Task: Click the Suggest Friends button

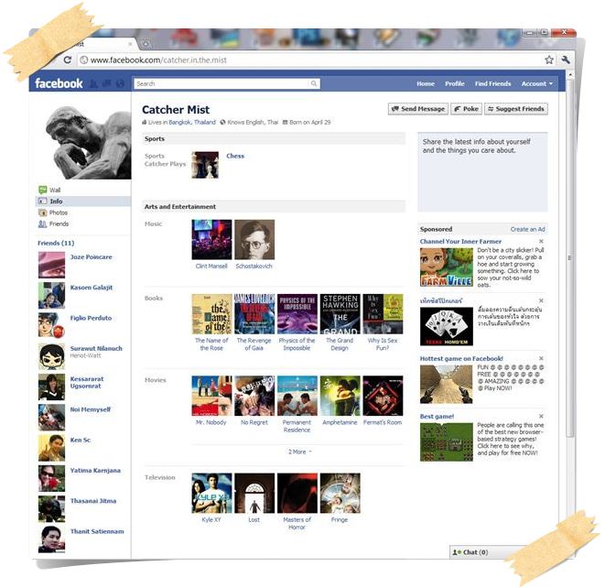Action: (516, 109)
